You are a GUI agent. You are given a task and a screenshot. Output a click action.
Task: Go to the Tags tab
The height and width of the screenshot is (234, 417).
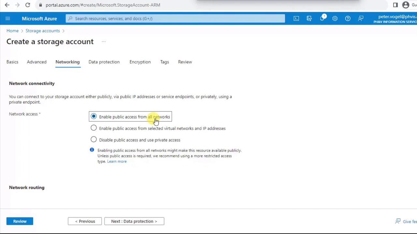pyautogui.click(x=165, y=62)
